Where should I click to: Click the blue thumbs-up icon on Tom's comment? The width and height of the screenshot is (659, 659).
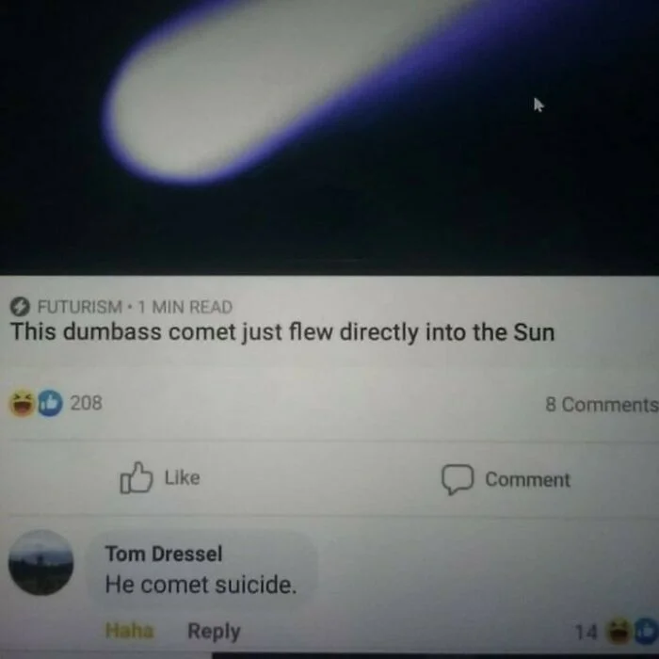pos(647,631)
